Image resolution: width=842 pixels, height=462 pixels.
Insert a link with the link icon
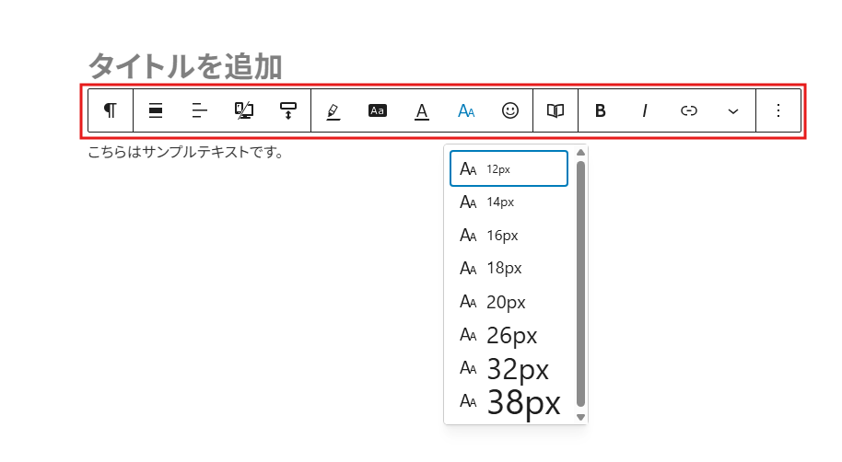point(689,110)
